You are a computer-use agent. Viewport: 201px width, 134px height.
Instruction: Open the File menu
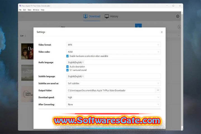tap(20, 10)
